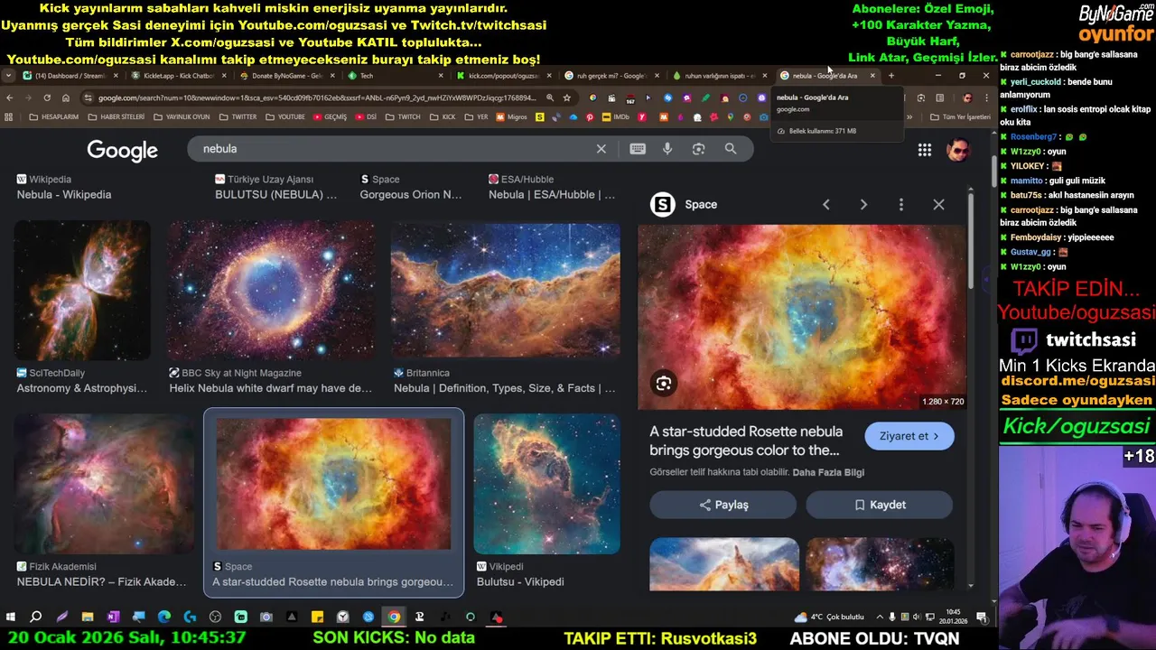Open the HABER SİTELERİ bookmarks folder
The image size is (1156, 650).
116,116
